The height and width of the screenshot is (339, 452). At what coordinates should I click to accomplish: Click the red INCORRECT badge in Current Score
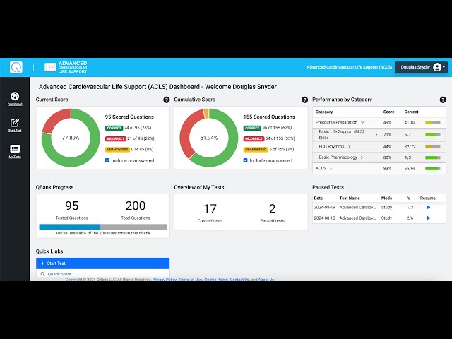pyautogui.click(x=116, y=138)
